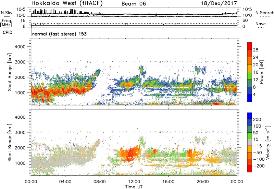This screenshot has width=274, height=189.
Task: Click the "CPID" row label
Action: point(8,32)
